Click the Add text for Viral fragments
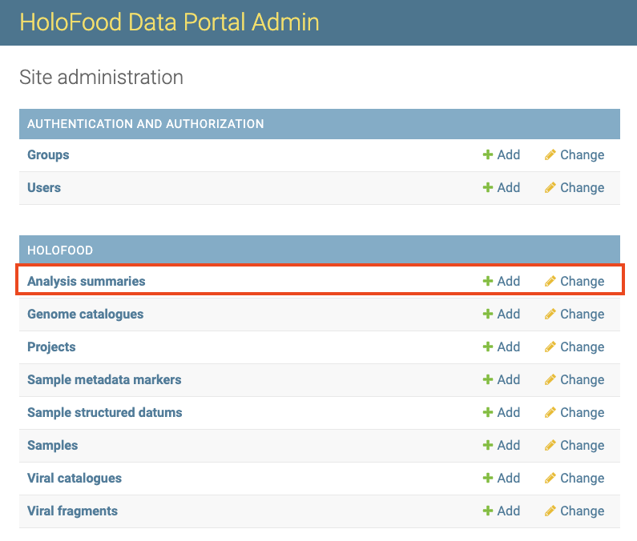This screenshot has height=541, width=637. (x=509, y=511)
